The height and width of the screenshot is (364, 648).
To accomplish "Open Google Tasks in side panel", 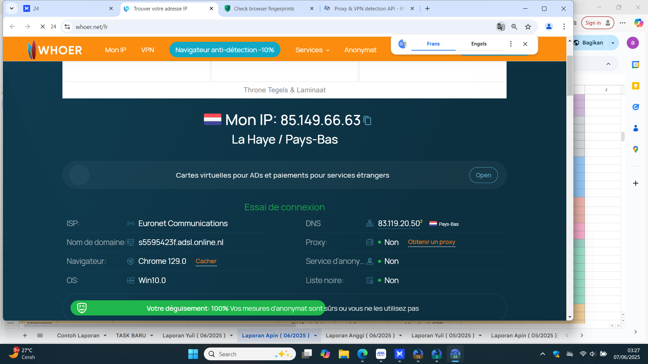I will (x=636, y=107).
